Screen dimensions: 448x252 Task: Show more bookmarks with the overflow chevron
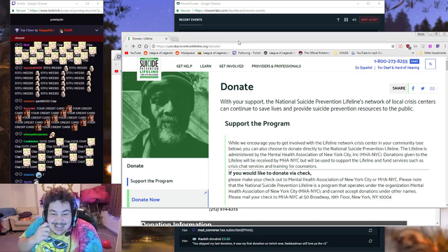pos(413,53)
